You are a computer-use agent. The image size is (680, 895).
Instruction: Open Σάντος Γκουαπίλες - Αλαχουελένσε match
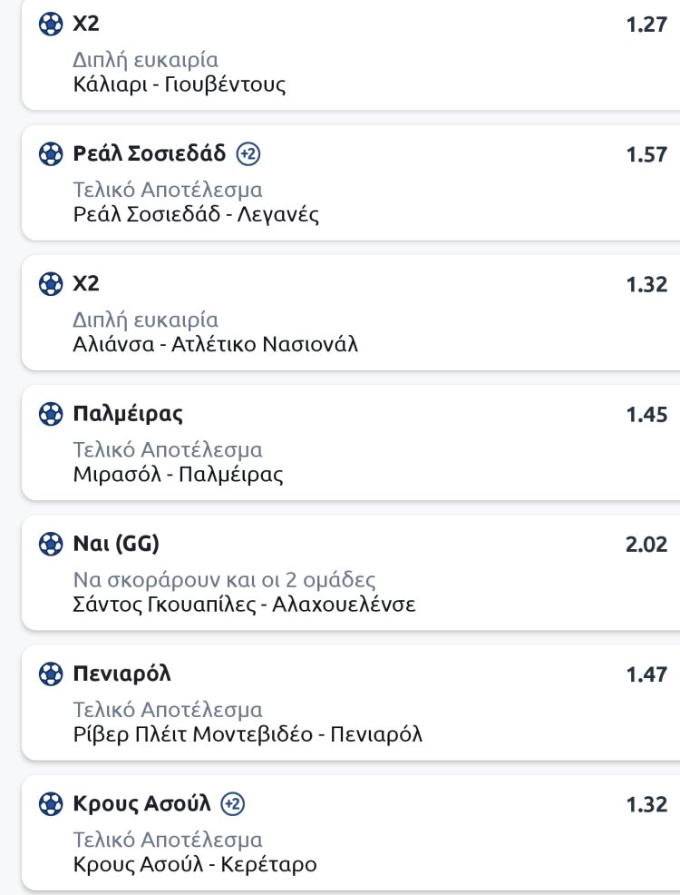click(x=244, y=605)
